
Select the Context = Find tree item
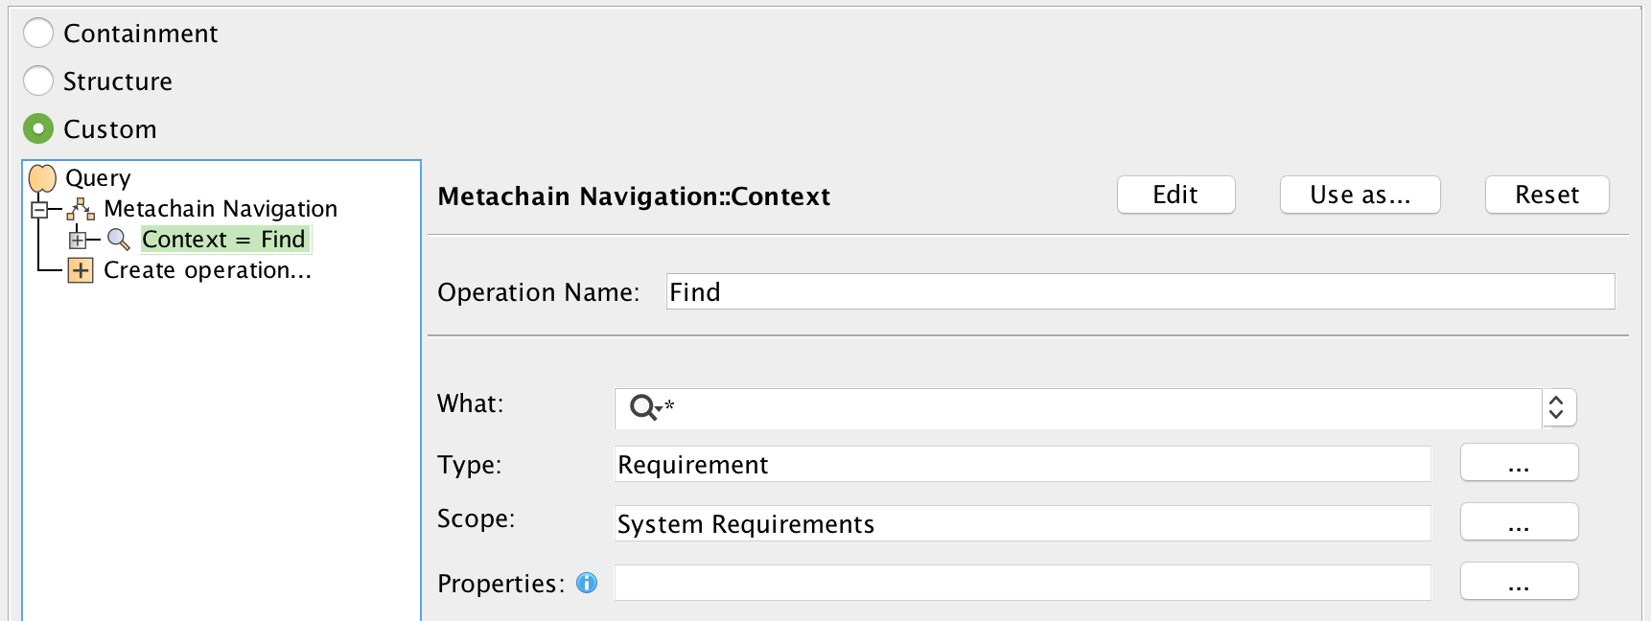pos(223,240)
